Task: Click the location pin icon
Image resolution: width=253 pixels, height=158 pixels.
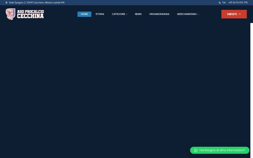Action: click(x=6, y=2)
